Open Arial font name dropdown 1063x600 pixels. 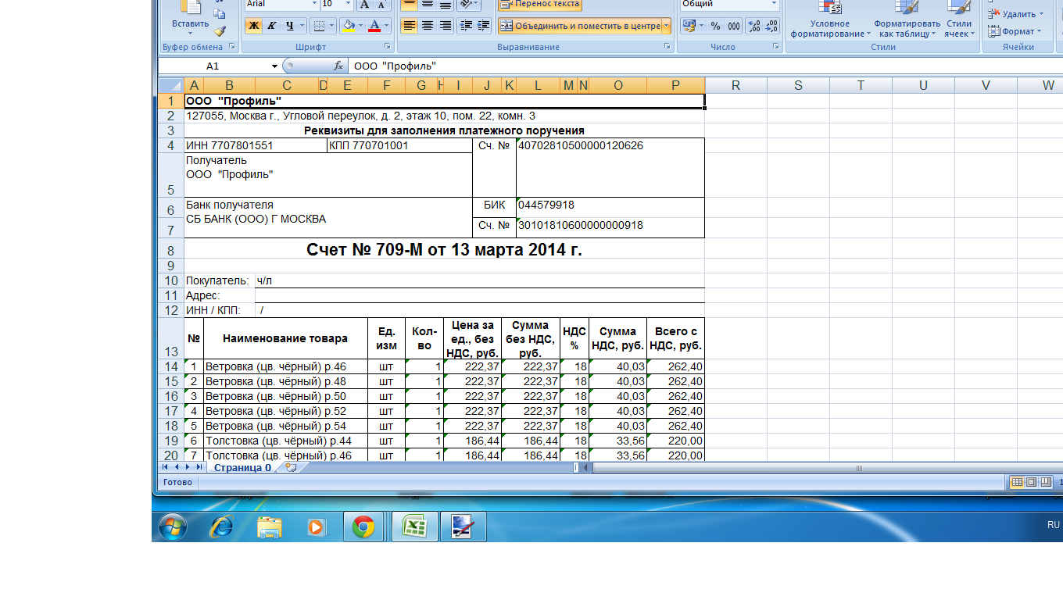click(313, 5)
